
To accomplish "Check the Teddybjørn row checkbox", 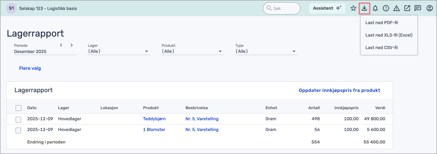I will coord(18,119).
